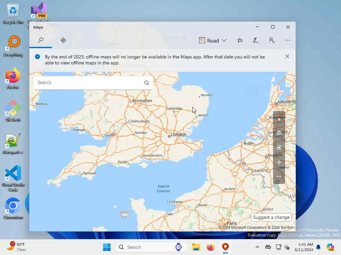Open the notifications bell icon
341x255 pixels.
(x=318, y=247)
